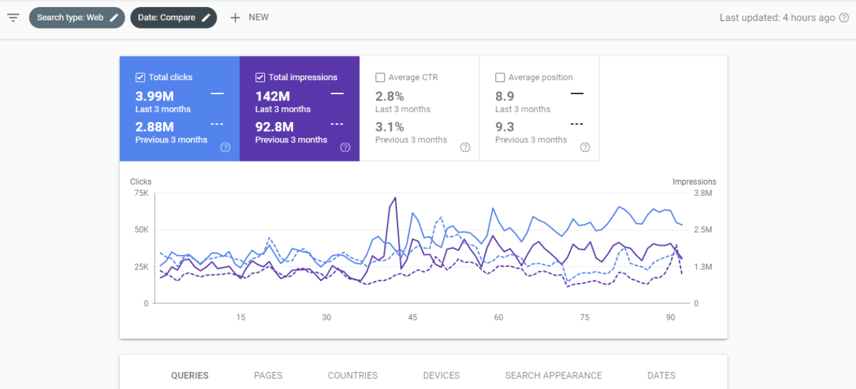856x389 pixels.
Task: Click the 92.8M previous impressions value
Action: coord(275,126)
